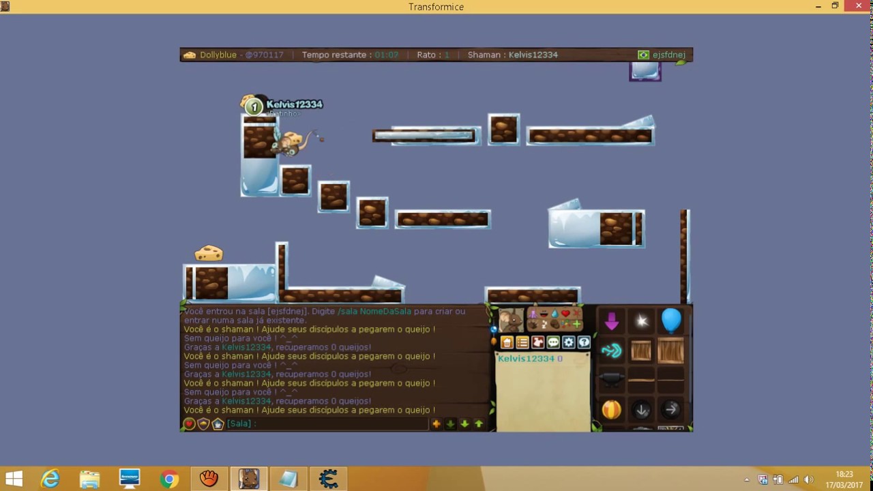Use the purple dance emote
873x491 pixels.
[x=533, y=314]
